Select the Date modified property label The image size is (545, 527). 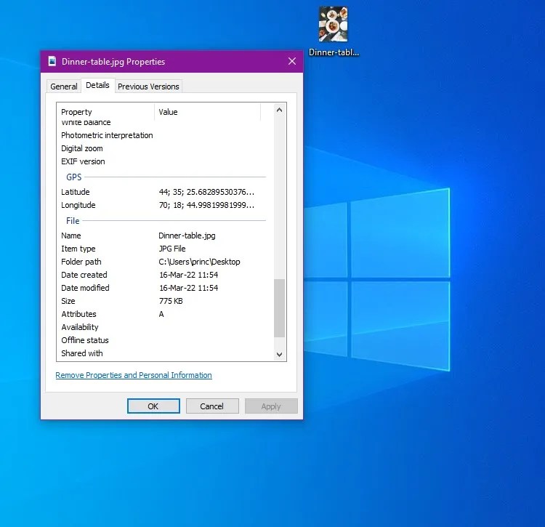pyautogui.click(x=85, y=288)
